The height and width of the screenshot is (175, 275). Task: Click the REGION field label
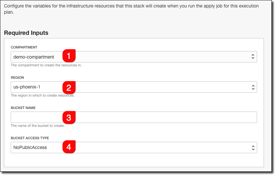coord(17,78)
